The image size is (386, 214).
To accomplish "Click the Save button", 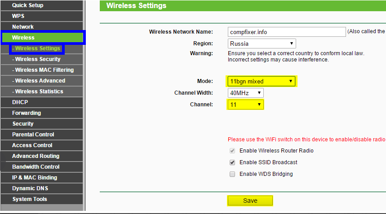I will coord(250,201).
